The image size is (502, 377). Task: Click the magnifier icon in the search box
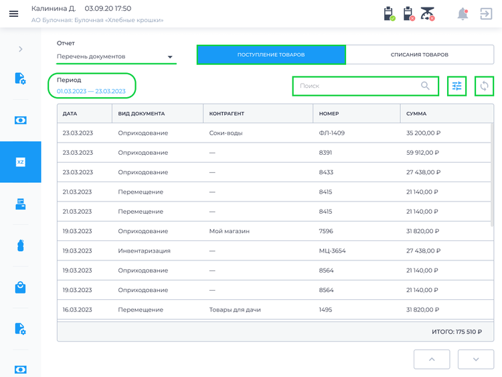(x=425, y=86)
